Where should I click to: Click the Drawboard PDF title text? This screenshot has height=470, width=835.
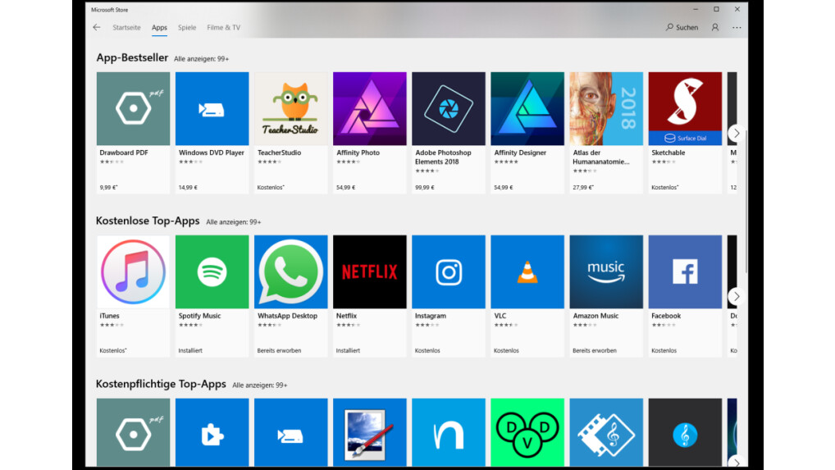(124, 153)
